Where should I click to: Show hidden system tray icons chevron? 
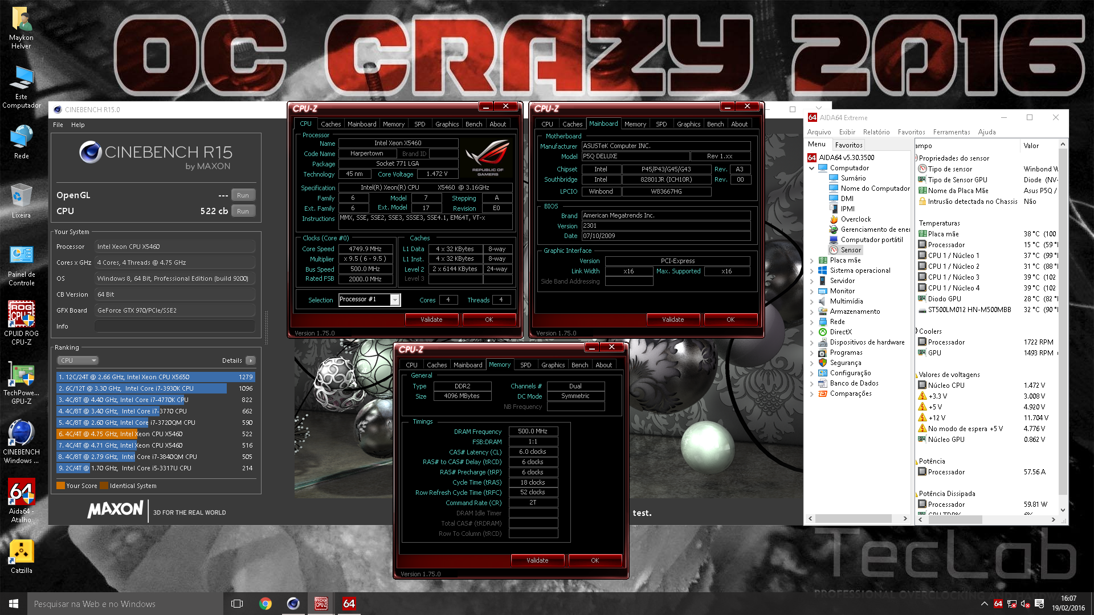click(984, 604)
